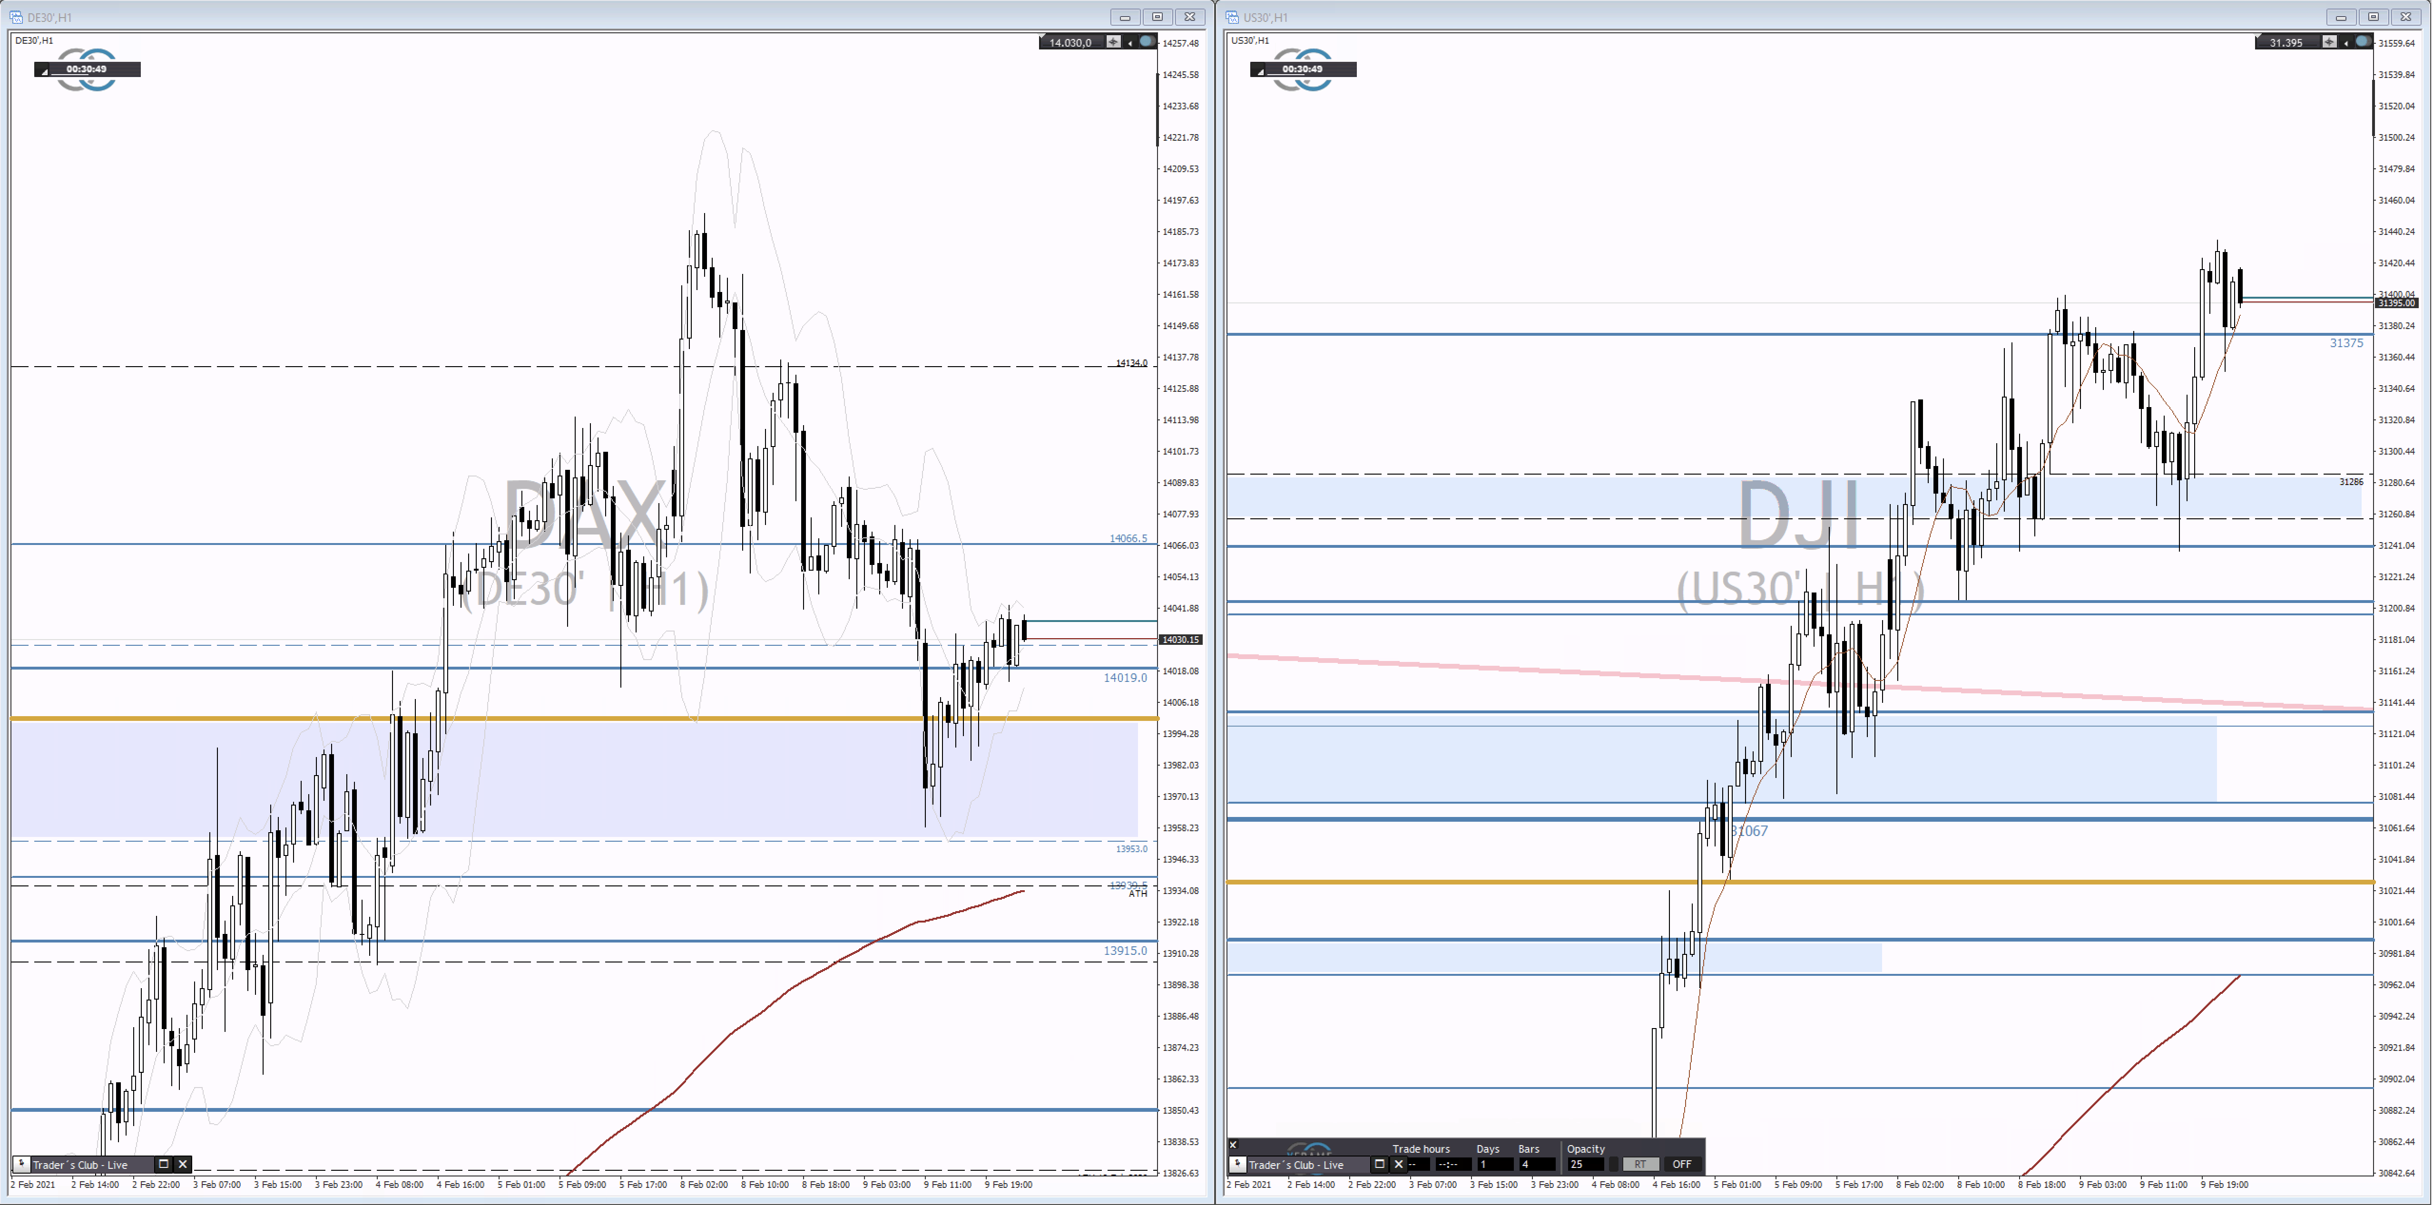The image size is (2433, 1205).
Task: Click the Trader's Club icon in the DE30 panel
Action: click(21, 1165)
